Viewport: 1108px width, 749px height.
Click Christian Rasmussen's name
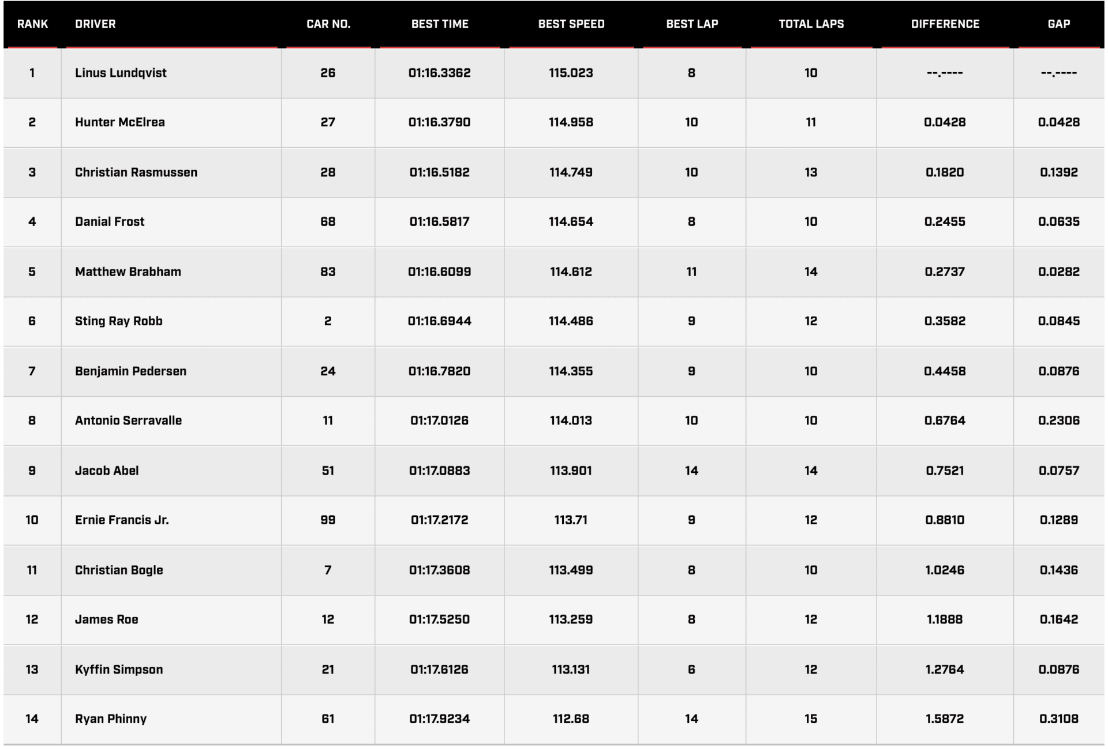136,172
